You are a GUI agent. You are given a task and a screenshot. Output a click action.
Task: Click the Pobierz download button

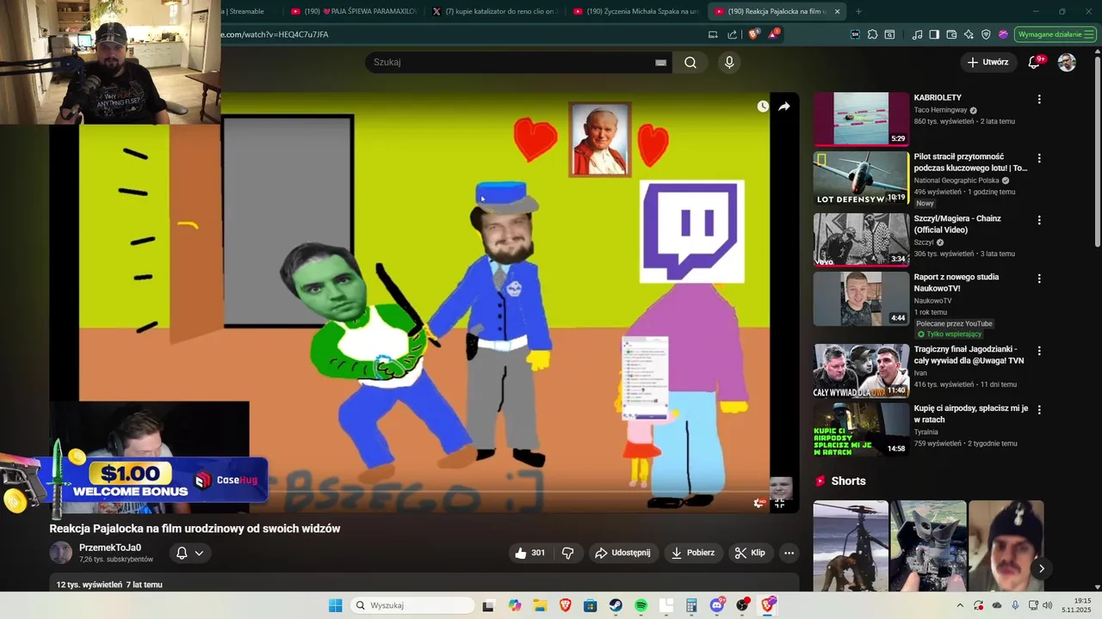click(693, 553)
